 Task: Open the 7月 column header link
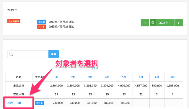pyautogui.click(x=157, y=77)
